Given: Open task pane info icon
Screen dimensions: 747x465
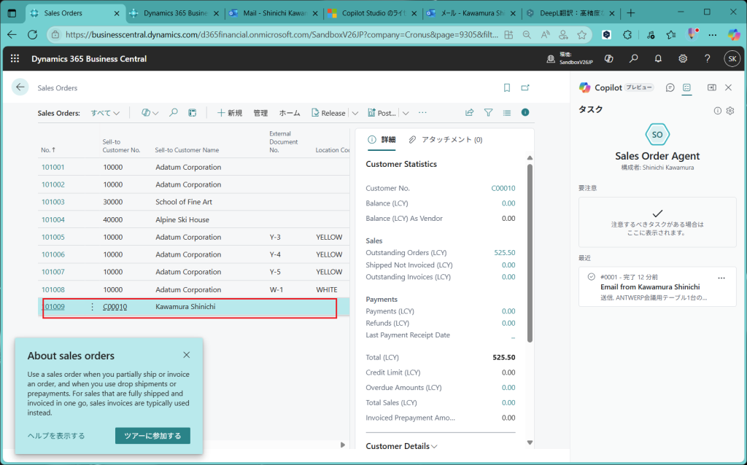Looking at the screenshot, I should coord(718,111).
